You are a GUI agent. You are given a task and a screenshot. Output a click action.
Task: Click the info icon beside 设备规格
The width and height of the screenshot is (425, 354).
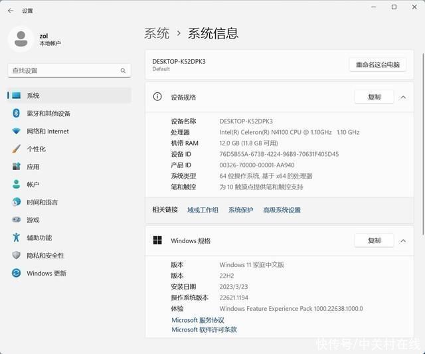(157, 97)
